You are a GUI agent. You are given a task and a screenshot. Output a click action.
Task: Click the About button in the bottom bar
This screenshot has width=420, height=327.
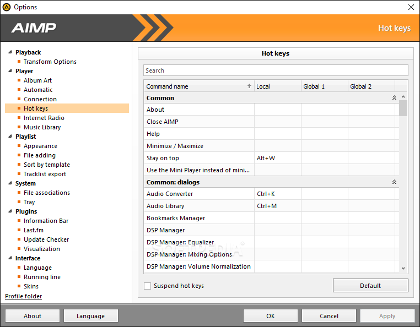tap(33, 316)
